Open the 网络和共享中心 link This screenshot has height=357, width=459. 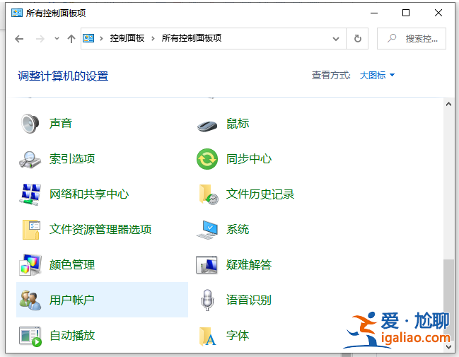pyautogui.click(x=89, y=194)
